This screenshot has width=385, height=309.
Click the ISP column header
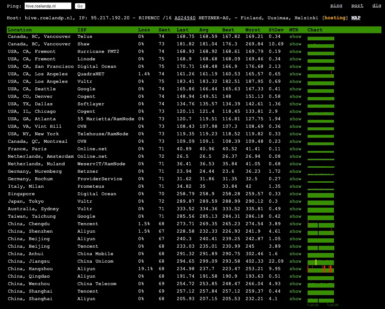[x=82, y=30]
